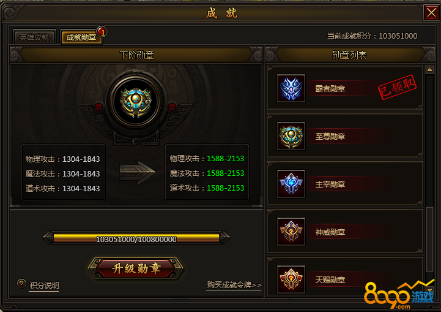Click the 已领取 claimed stamp
This screenshot has height=312, width=441.
397,87
